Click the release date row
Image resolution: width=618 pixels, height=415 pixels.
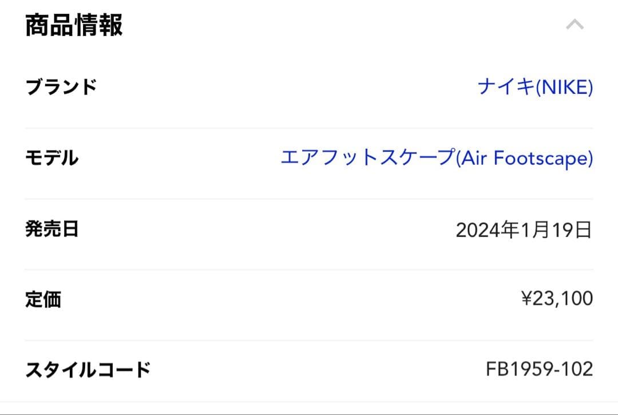click(309, 229)
